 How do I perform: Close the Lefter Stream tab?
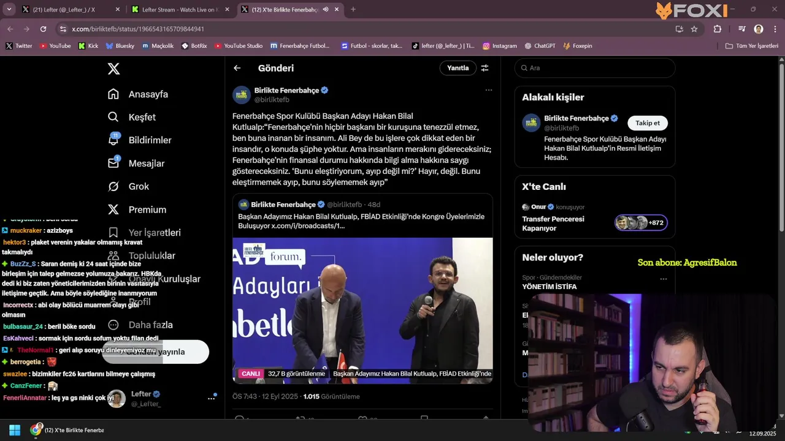227,9
